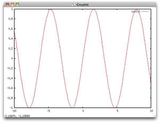
Task: Click the red close window button
Action: [x=7, y=5]
